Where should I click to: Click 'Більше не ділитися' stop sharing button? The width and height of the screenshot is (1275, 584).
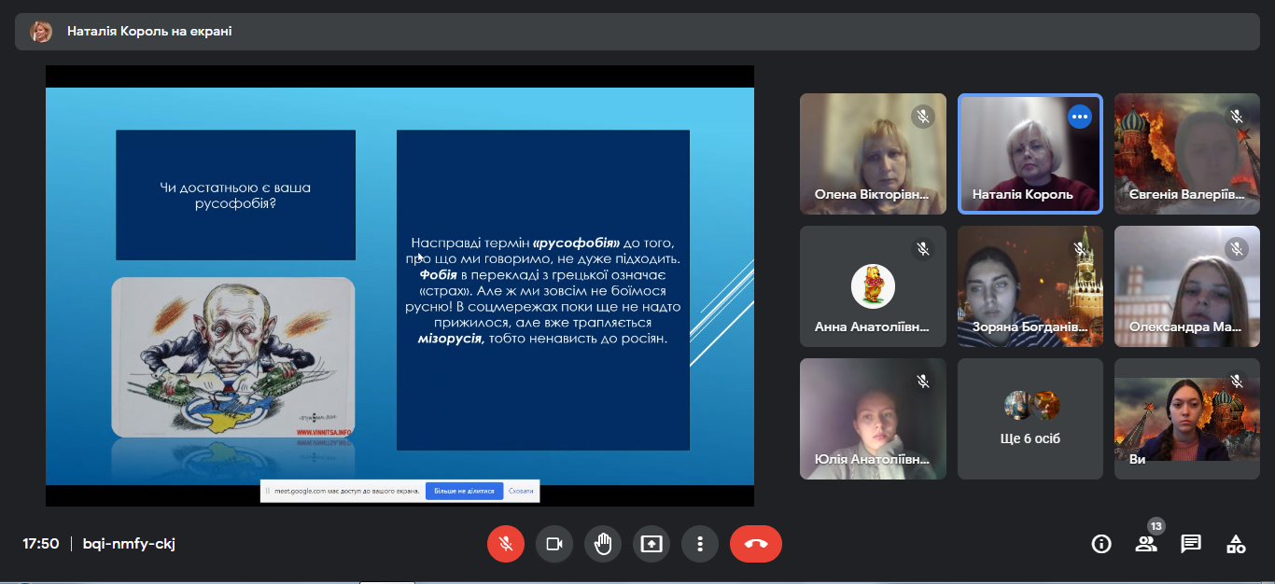click(464, 491)
